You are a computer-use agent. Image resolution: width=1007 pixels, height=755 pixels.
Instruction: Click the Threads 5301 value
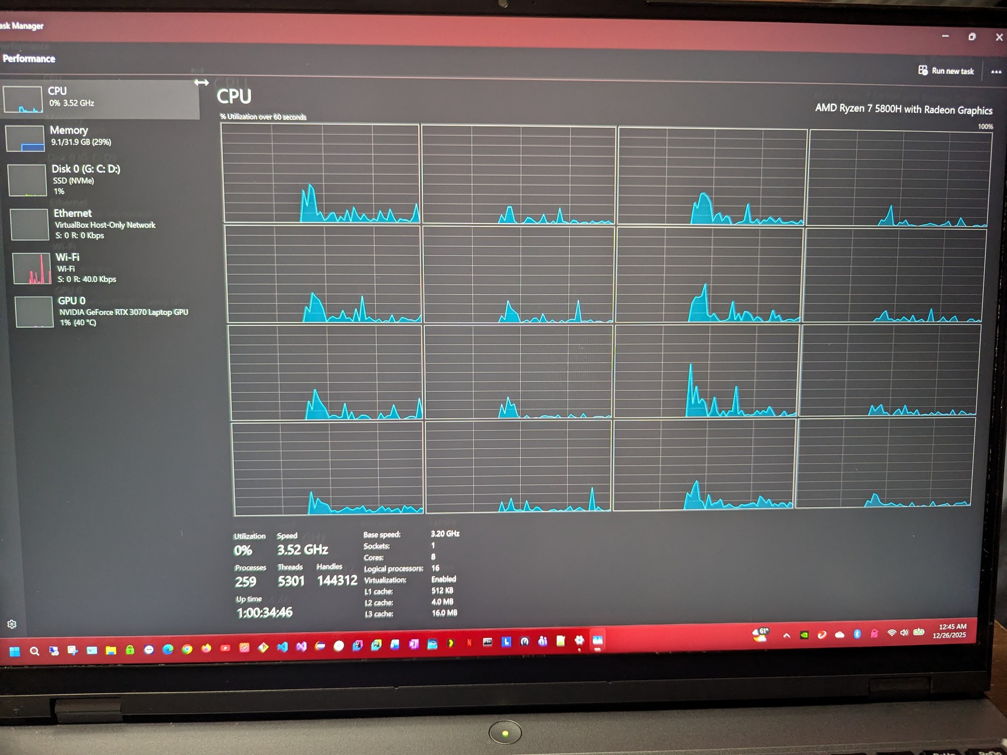point(291,581)
